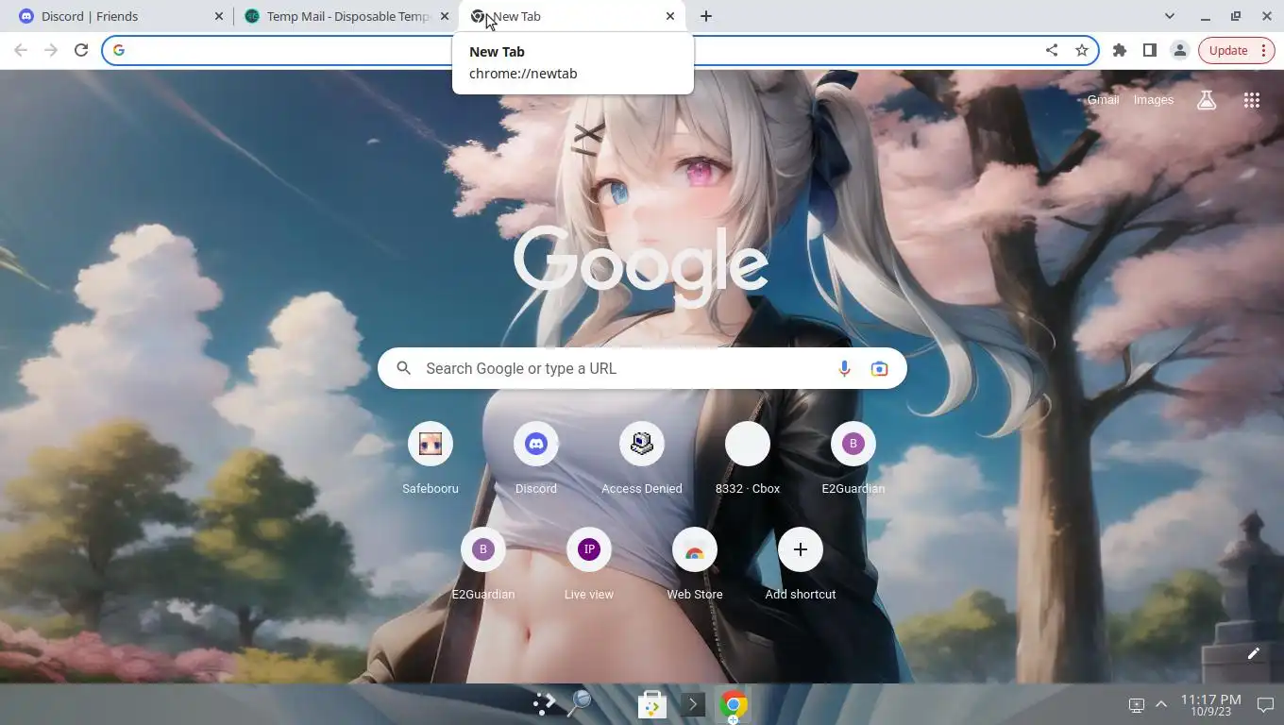This screenshot has width=1284, height=725.
Task: Reload the current page
Action: click(x=81, y=50)
